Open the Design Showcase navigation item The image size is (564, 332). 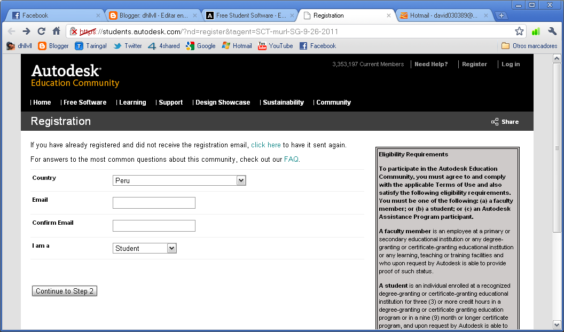[x=223, y=102]
